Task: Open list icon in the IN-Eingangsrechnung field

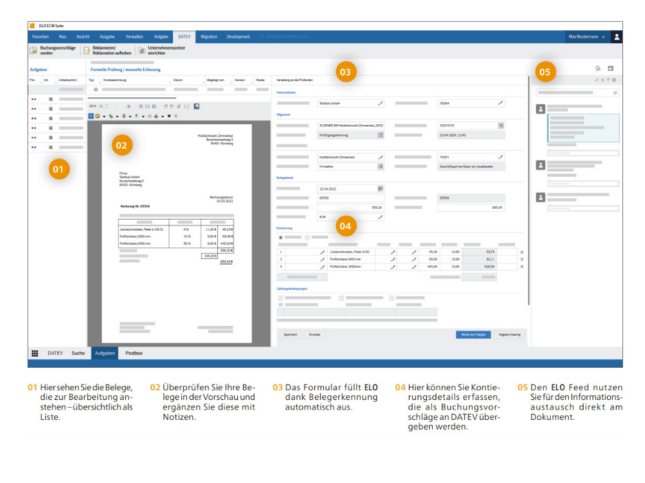Action: click(381, 135)
